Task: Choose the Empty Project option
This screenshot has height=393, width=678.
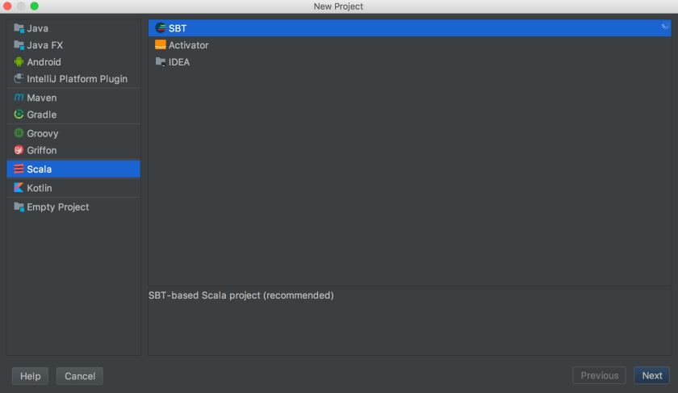Action: click(57, 207)
